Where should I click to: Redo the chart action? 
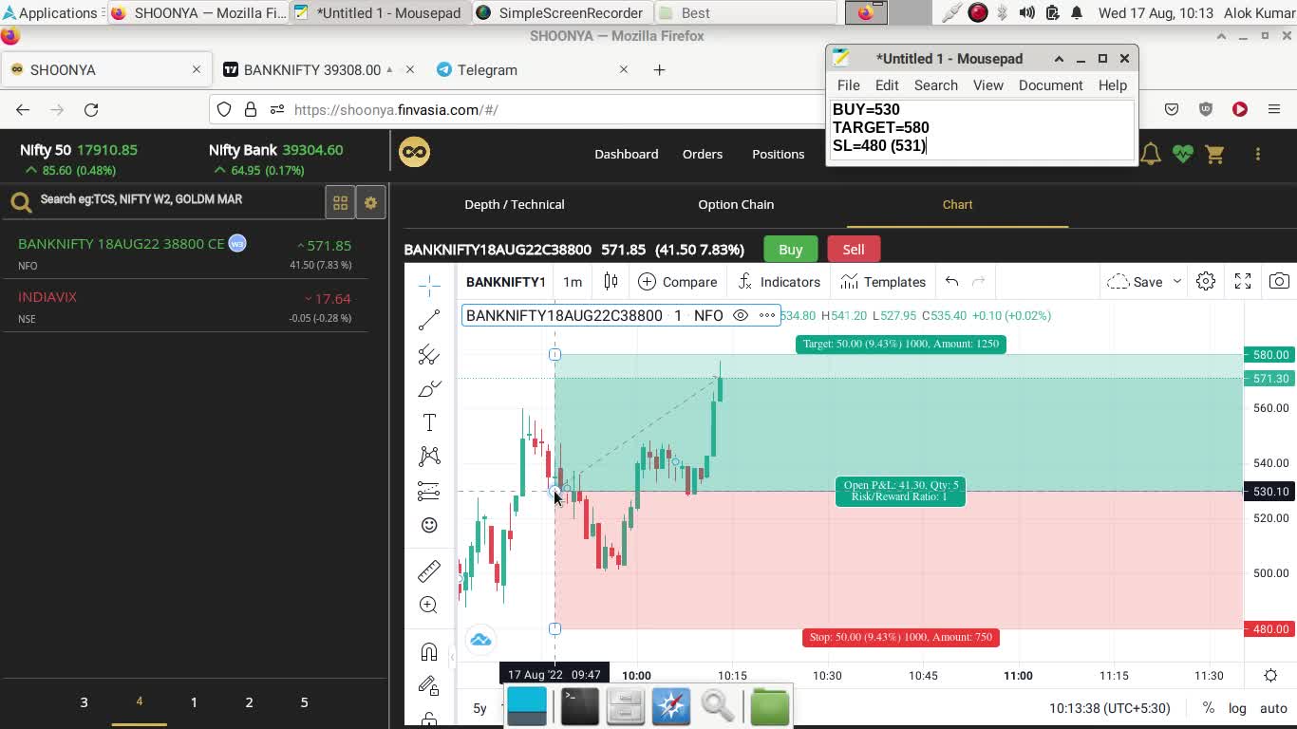(x=979, y=282)
